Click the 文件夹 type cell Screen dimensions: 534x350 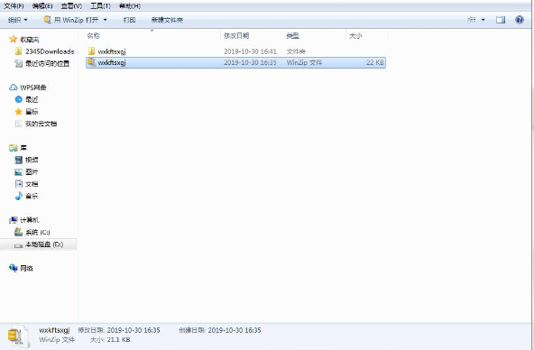coord(296,51)
